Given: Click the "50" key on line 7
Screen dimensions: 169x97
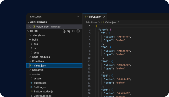Looking at the screenshot, I should coord(104,47).
